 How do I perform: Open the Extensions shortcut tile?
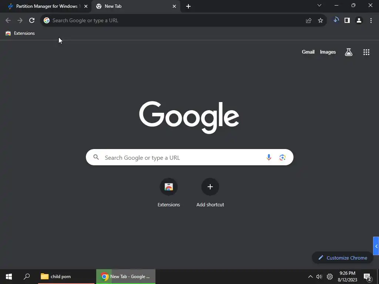[169, 192]
